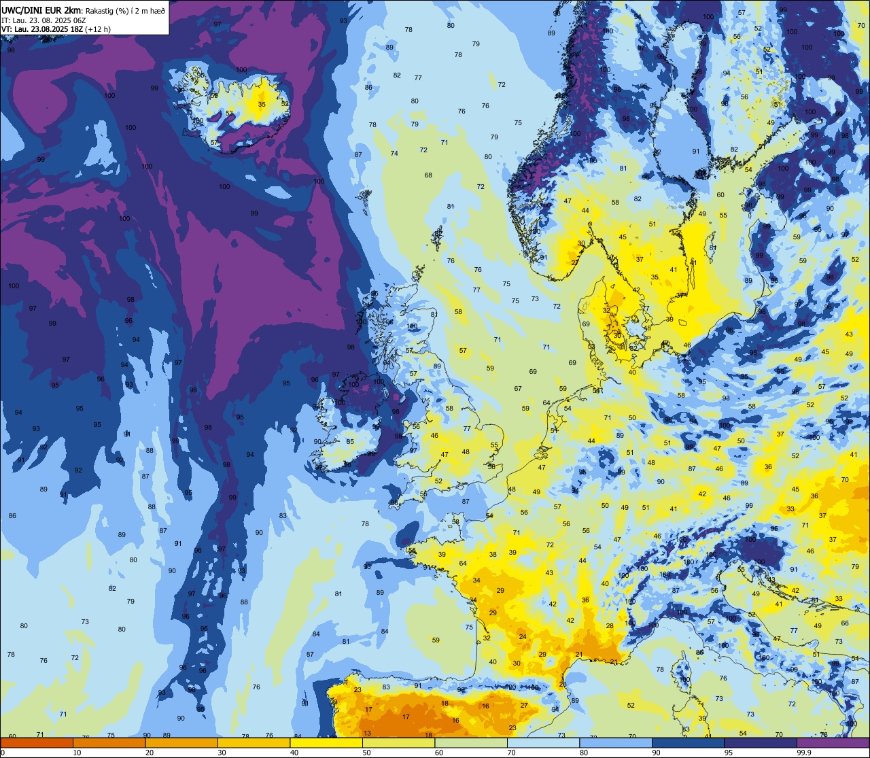
Task: Click the legend tick label '10'
Action: (77, 753)
